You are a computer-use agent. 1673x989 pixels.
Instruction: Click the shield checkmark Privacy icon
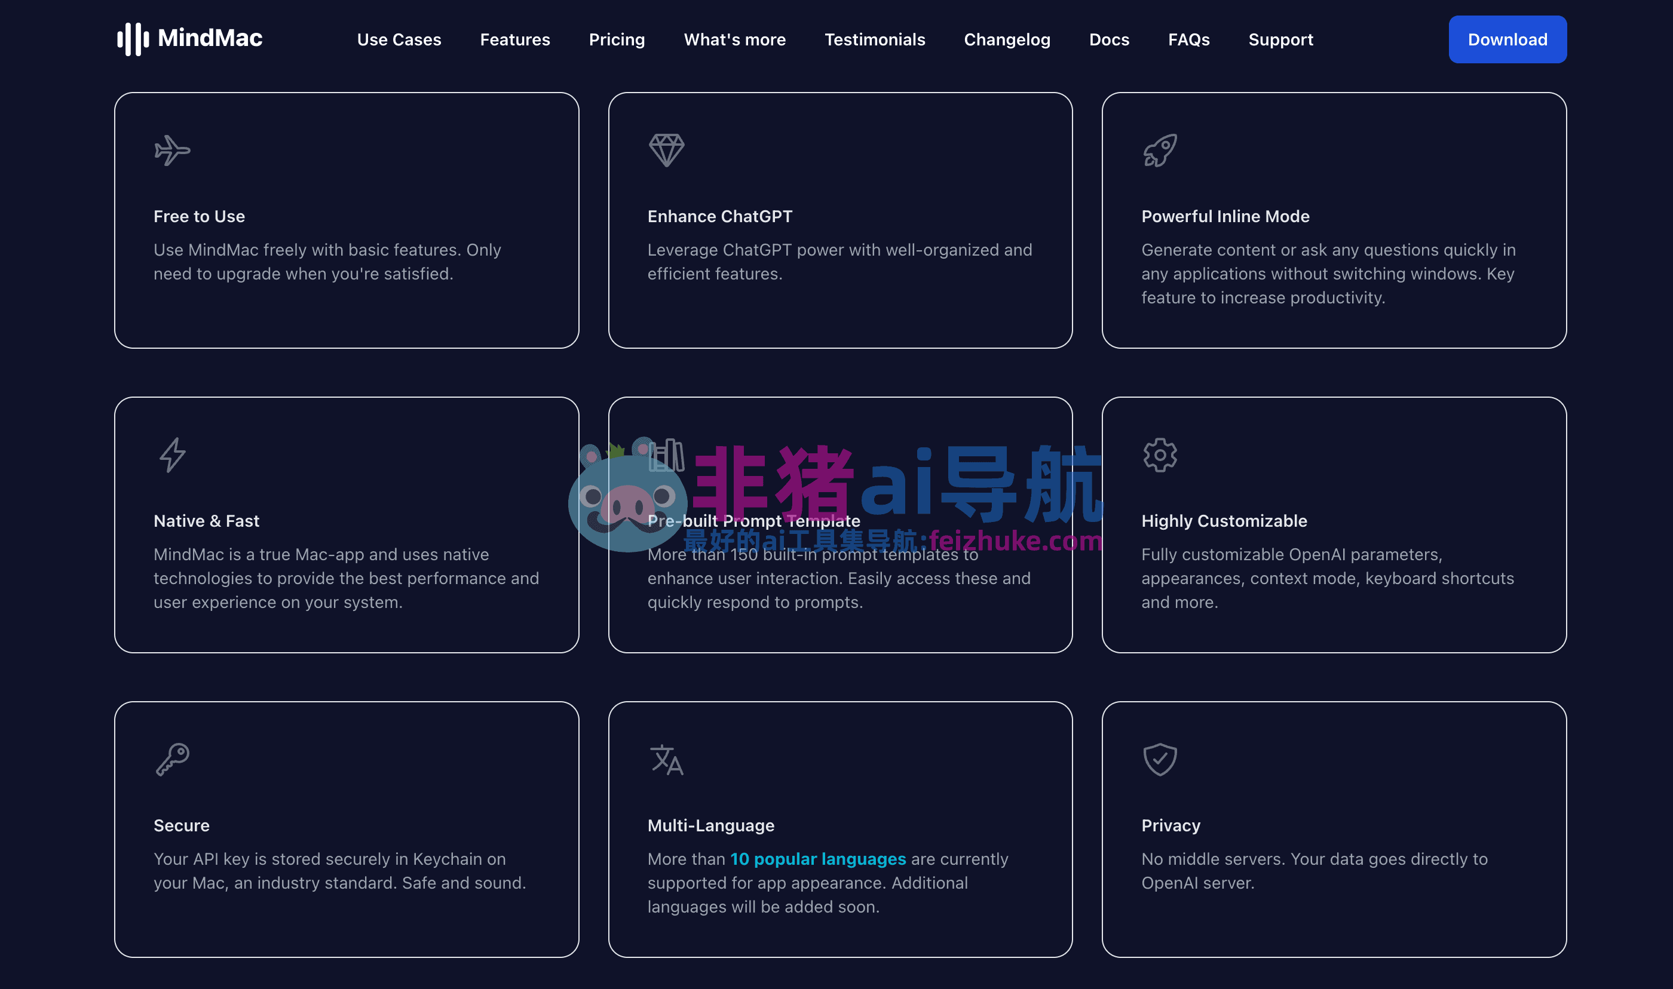pos(1160,760)
